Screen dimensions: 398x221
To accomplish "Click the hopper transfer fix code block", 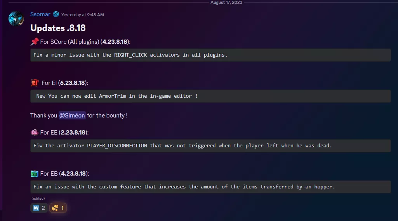I will (x=210, y=187).
